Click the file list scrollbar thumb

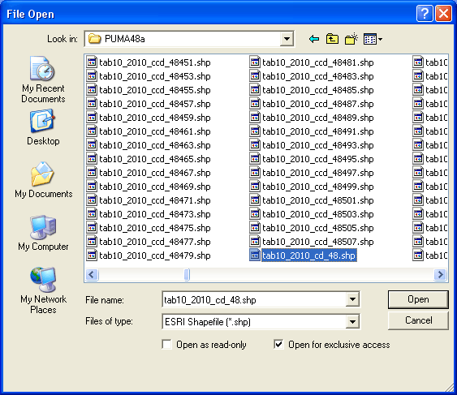click(x=188, y=274)
